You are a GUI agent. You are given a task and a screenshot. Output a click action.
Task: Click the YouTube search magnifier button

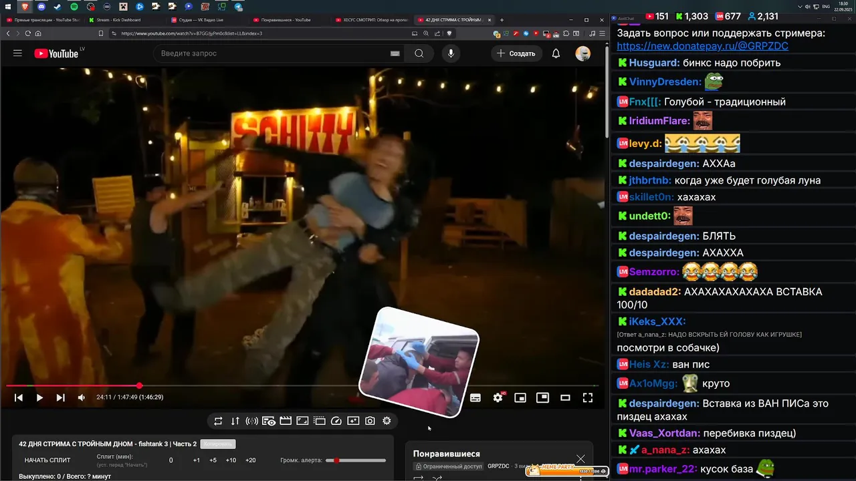click(x=419, y=53)
